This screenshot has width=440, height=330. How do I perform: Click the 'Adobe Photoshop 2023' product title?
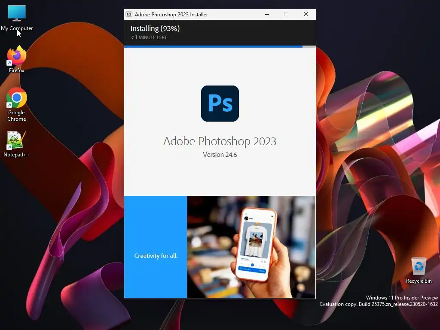coord(220,141)
